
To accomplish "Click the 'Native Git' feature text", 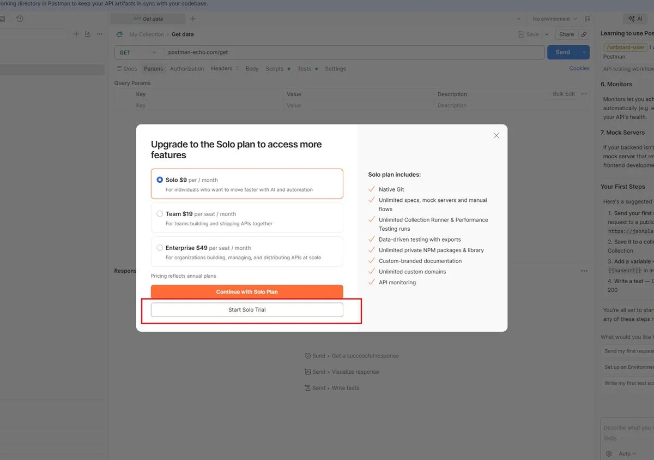I will click(391, 189).
